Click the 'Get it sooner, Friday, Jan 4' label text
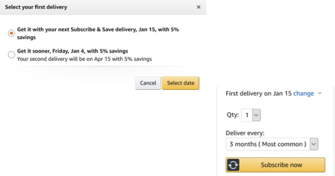The image size is (335, 176). [72, 51]
